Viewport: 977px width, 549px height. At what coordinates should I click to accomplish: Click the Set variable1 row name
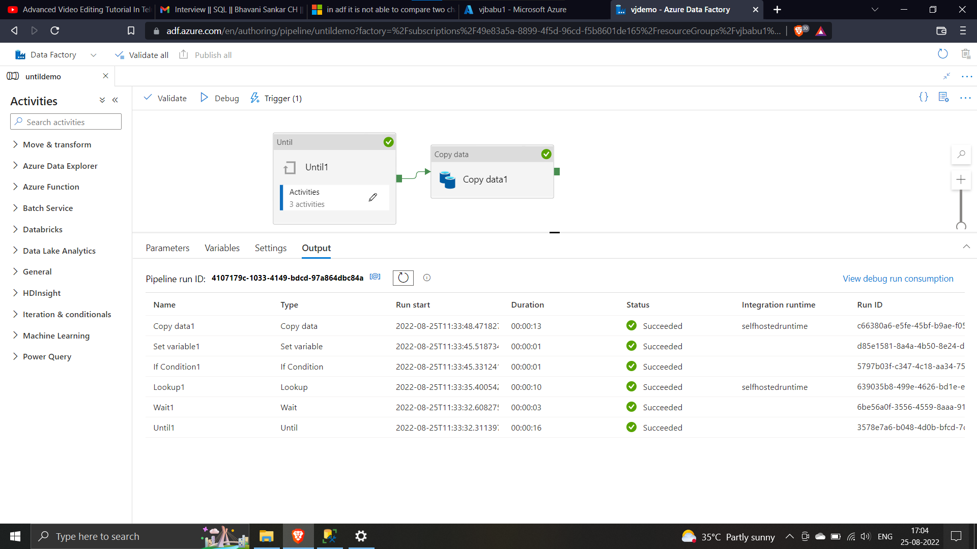(x=176, y=346)
